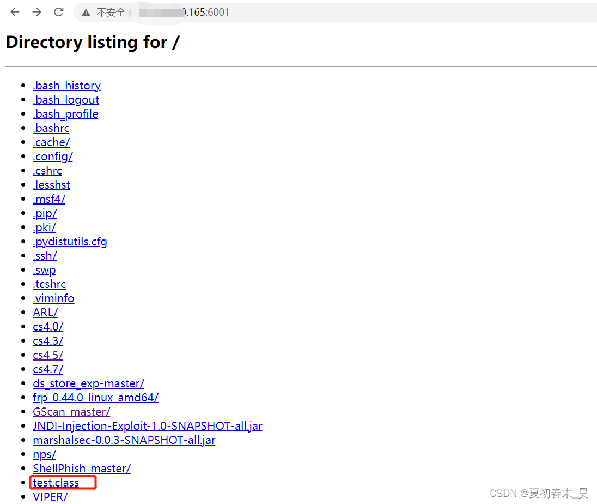
Task: Browse the ARL/ directory
Action: tap(45, 312)
